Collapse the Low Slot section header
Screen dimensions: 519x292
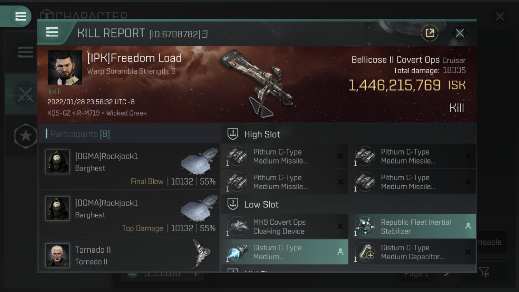261,204
